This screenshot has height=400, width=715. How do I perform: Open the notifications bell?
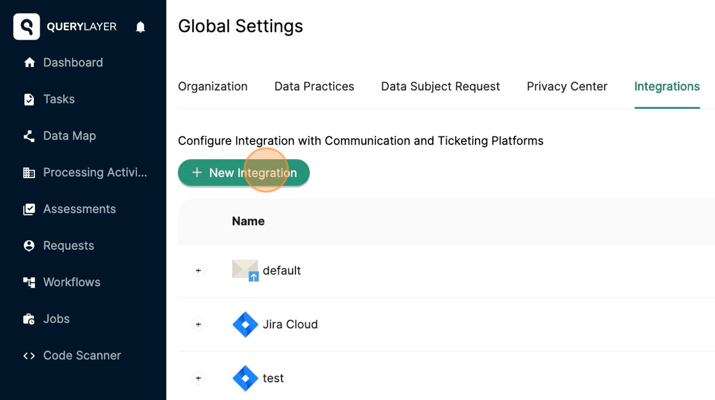139,26
